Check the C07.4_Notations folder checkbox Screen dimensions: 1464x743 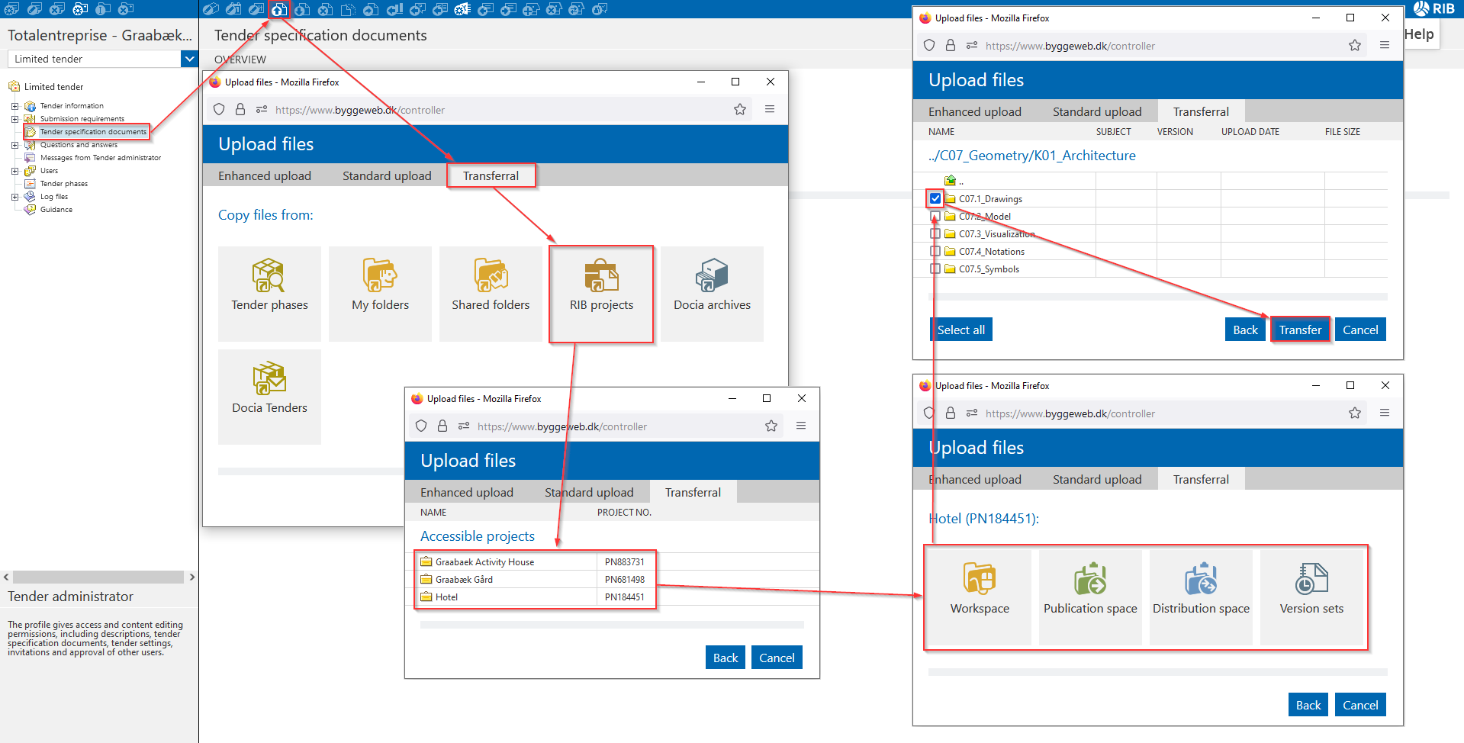[935, 251]
